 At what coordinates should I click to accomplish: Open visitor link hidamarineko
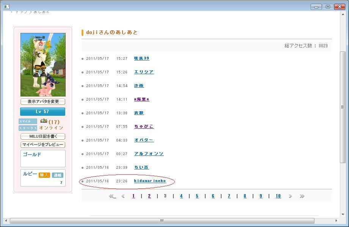pyautogui.click(x=150, y=181)
